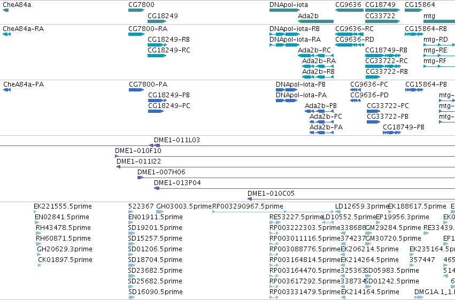Viewport: 455px width, 300px height.
Task: Click the Ada2b gene feature
Action: [315, 21]
